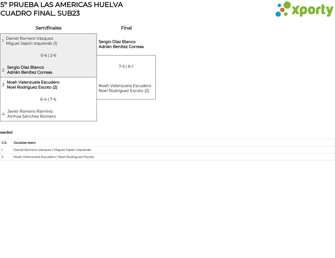Click the seeded section label
335x258 pixels.
click(x=6, y=132)
